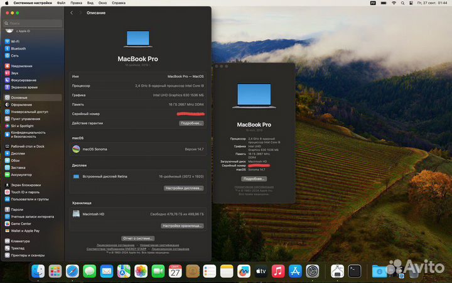Open Экранное время in the sidebar
This screenshot has width=452, height=283.
coord(33,87)
